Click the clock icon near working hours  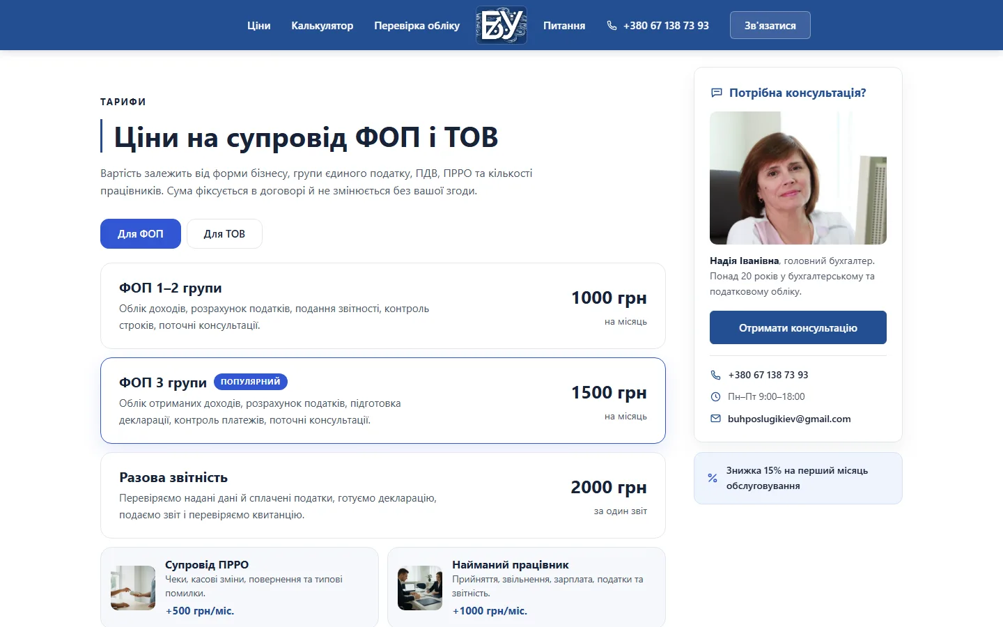coord(715,396)
